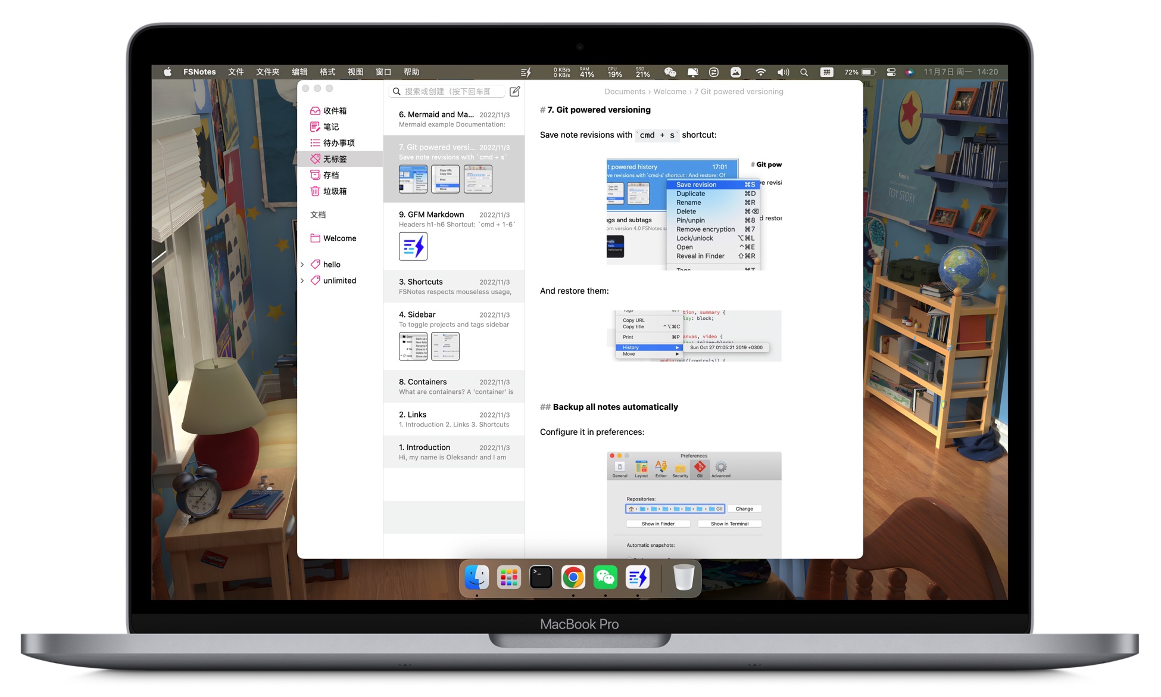
Task: Click the Preferences Git screenshot image
Action: pos(694,505)
